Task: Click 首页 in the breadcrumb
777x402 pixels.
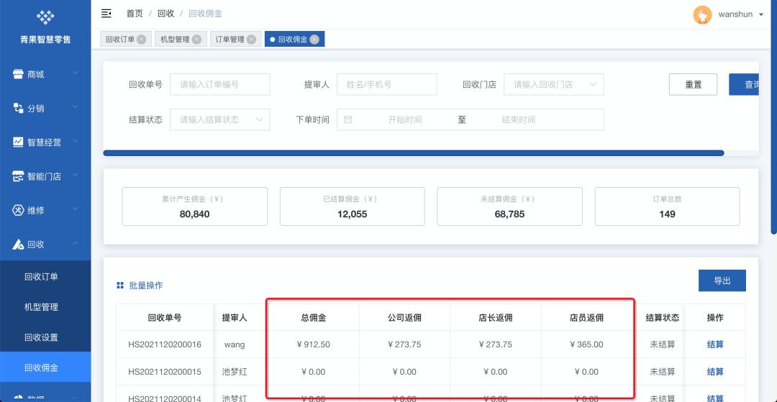Action: pos(135,14)
